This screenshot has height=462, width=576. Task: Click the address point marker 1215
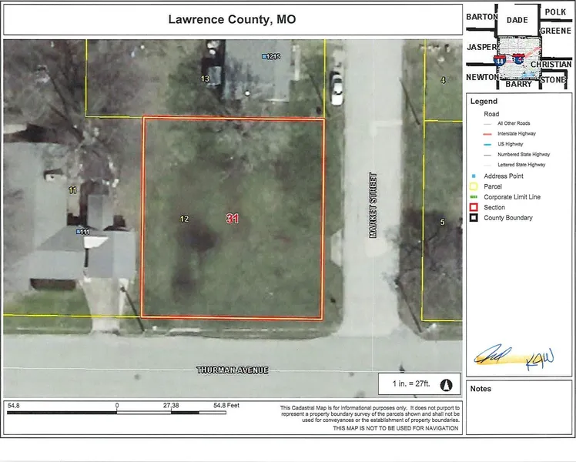(265, 56)
